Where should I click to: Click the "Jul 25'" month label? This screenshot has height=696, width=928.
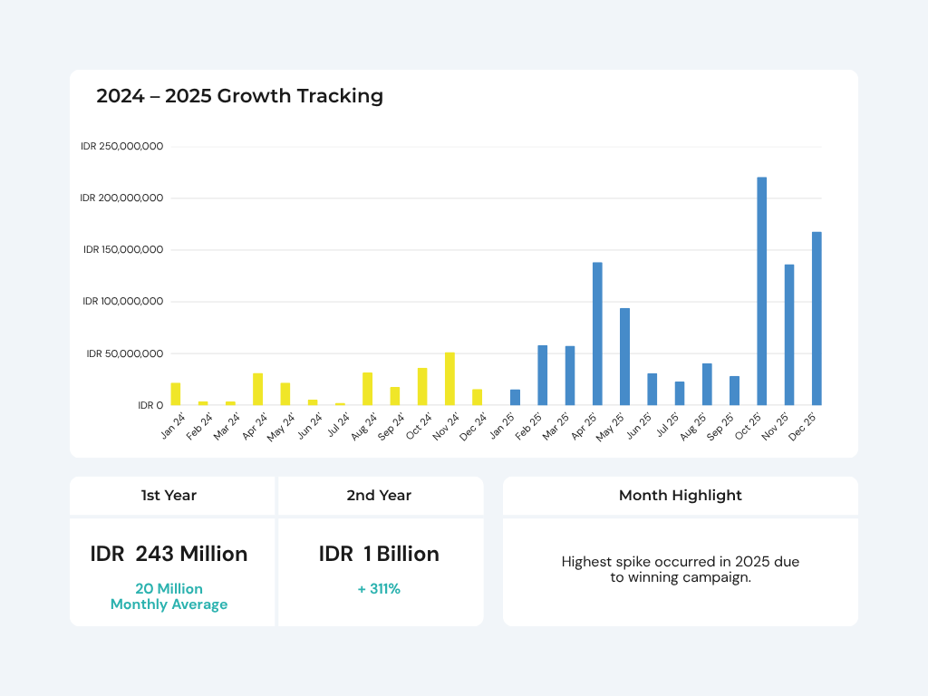click(x=667, y=425)
